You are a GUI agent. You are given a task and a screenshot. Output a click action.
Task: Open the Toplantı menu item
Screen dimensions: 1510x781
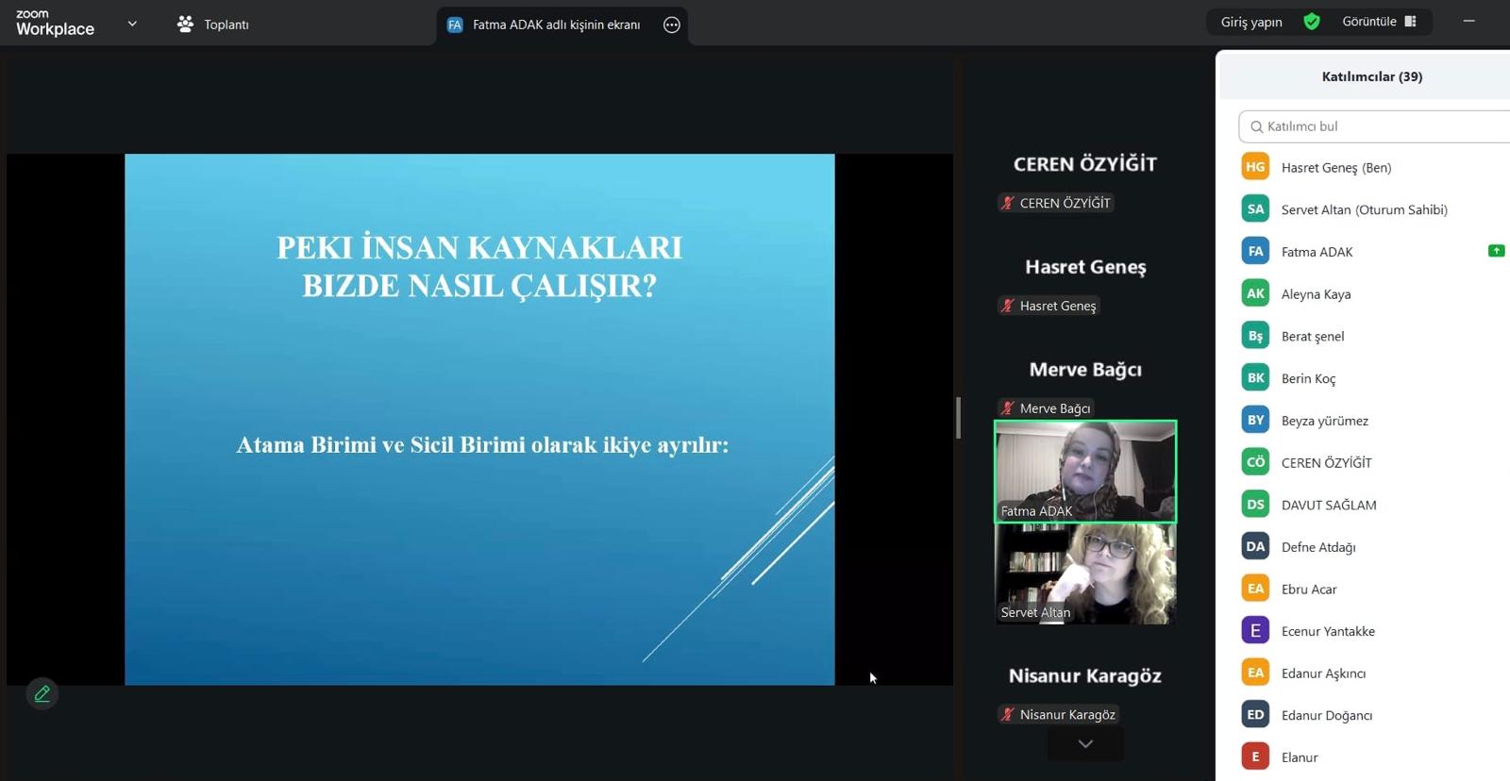[226, 25]
